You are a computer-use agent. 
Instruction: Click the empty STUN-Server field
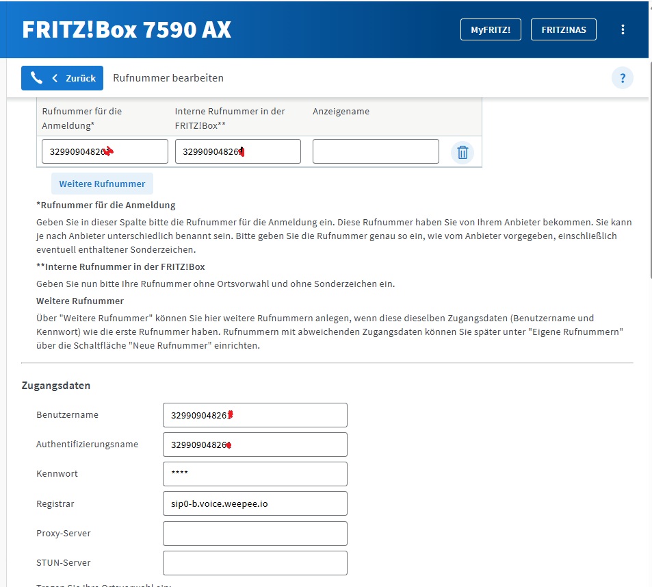point(255,563)
